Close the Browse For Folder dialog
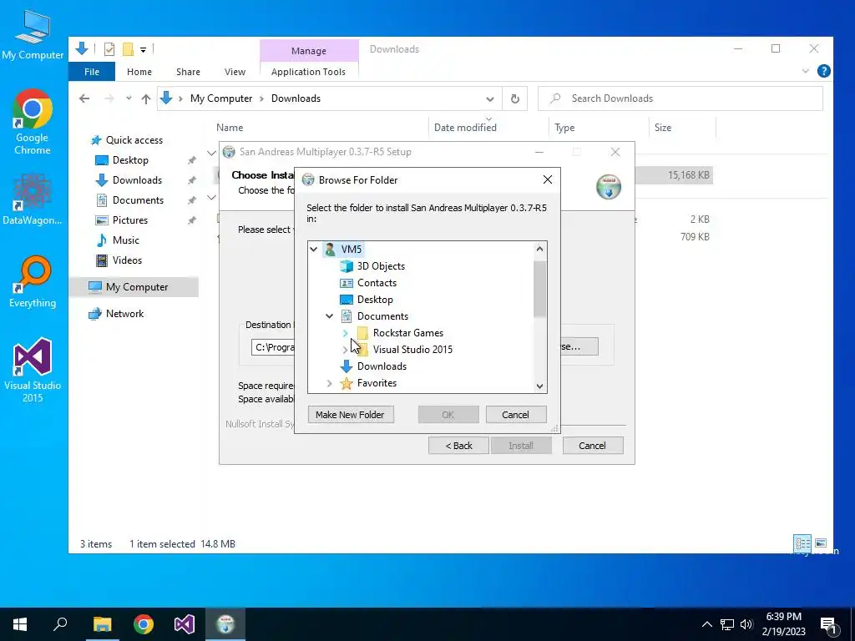Image resolution: width=855 pixels, height=641 pixels. pyautogui.click(x=548, y=180)
